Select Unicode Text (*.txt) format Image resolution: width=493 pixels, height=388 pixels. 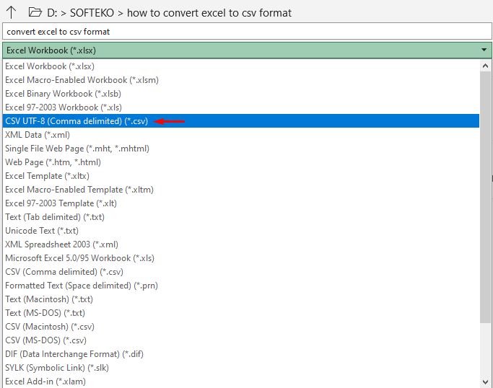pyautogui.click(x=42, y=231)
